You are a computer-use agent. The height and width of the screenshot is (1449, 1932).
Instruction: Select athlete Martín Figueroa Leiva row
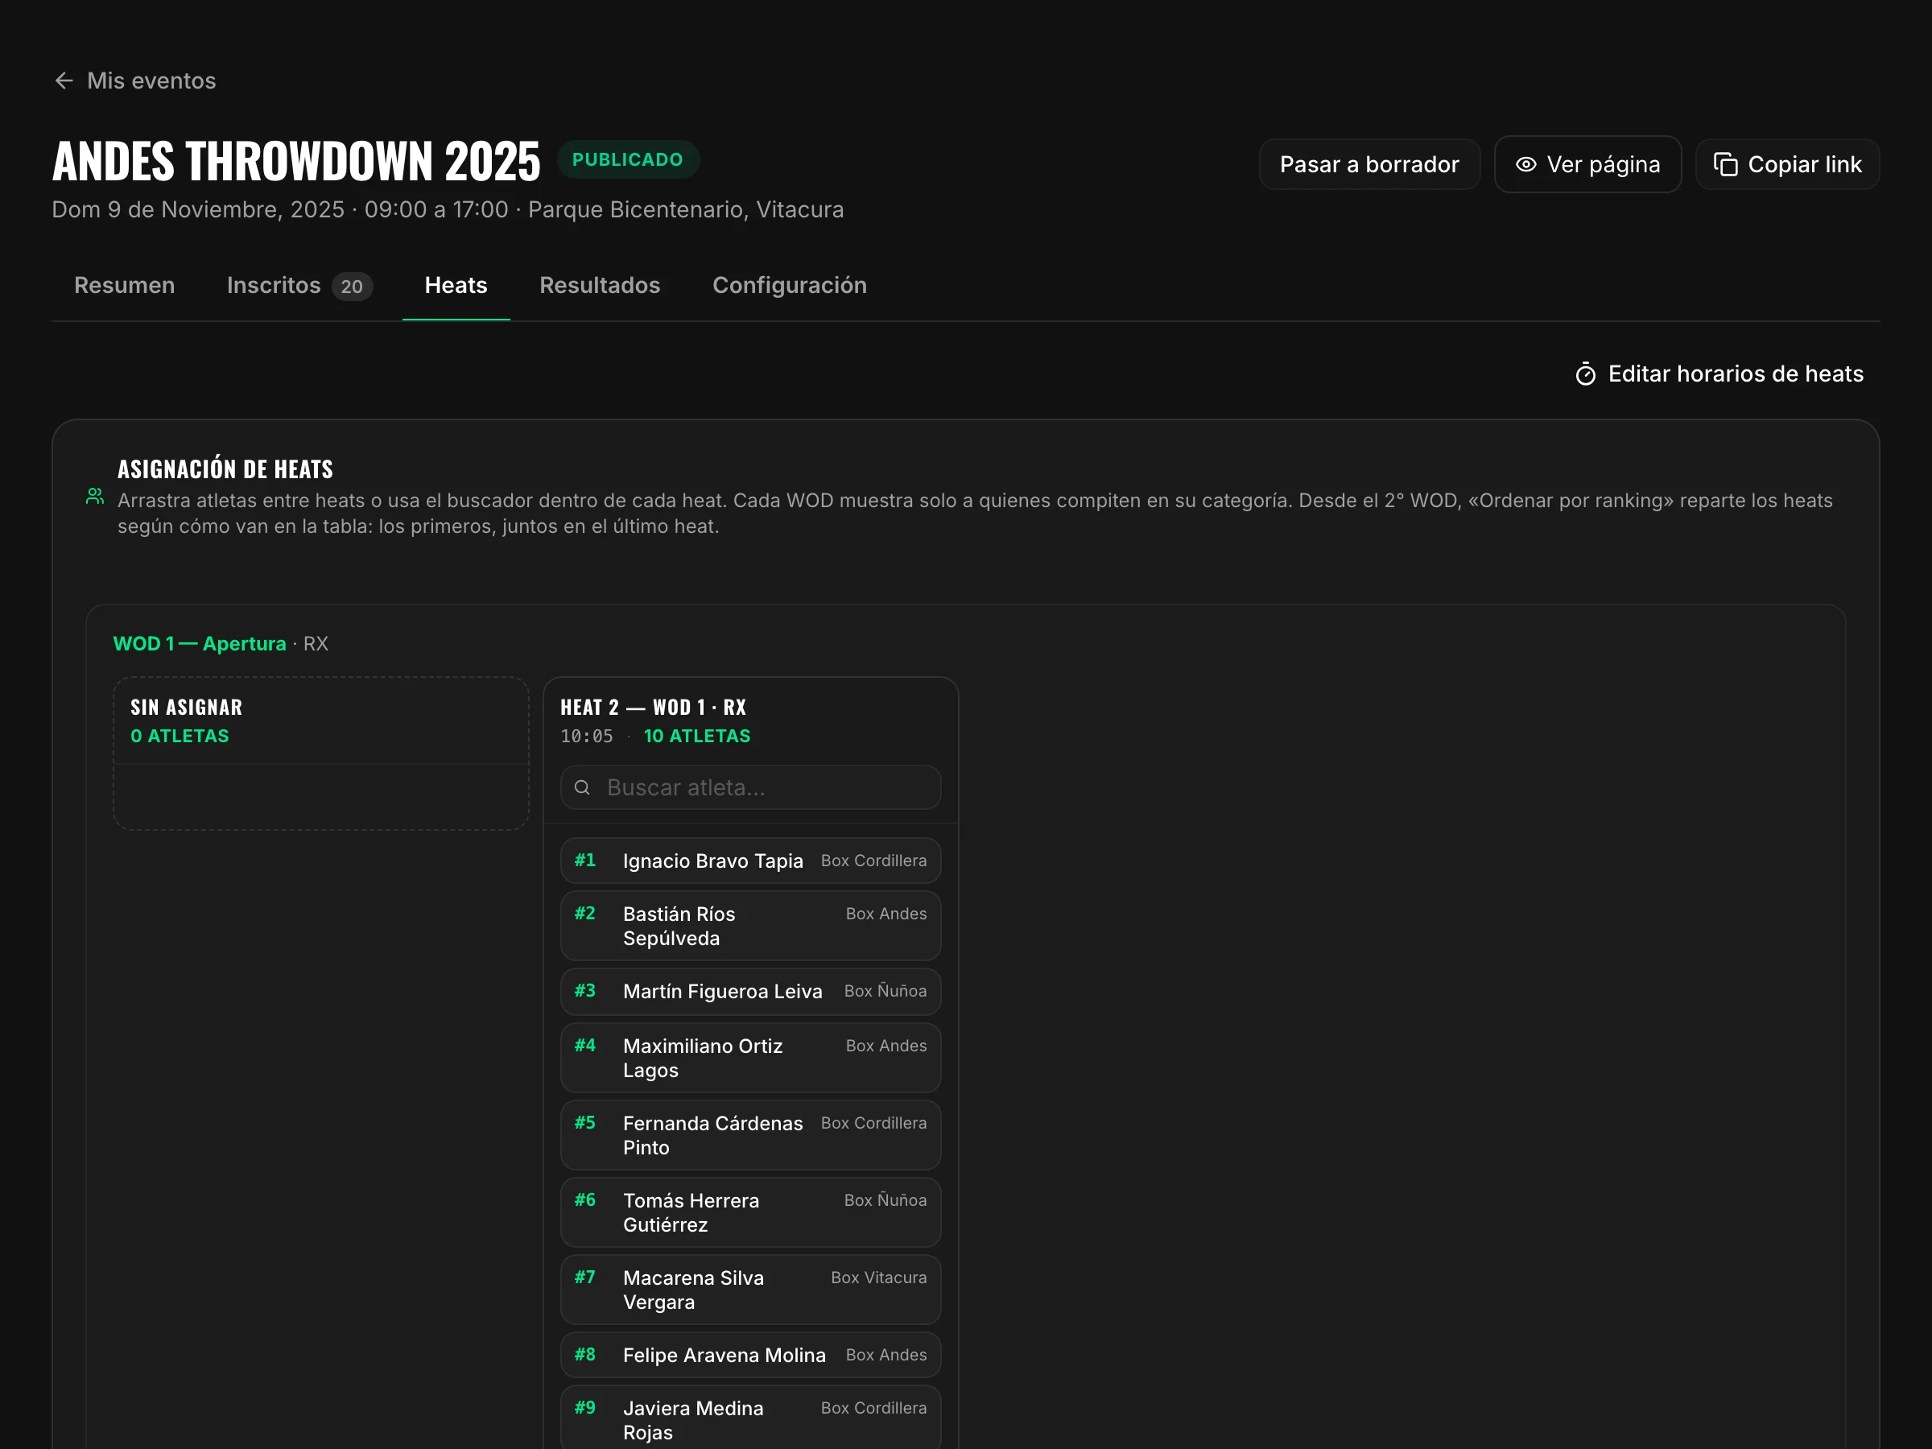click(x=750, y=991)
